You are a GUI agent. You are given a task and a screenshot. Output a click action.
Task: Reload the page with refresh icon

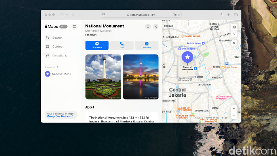point(179,15)
